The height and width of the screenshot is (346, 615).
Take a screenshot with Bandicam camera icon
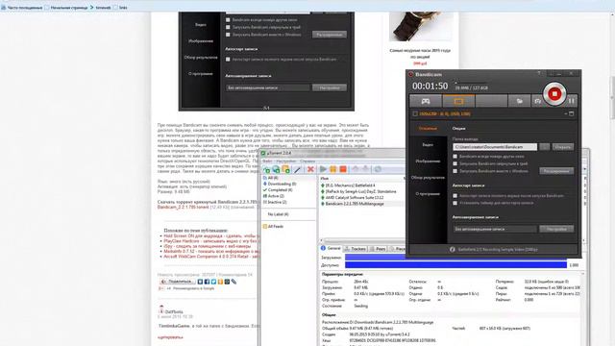coord(537,101)
